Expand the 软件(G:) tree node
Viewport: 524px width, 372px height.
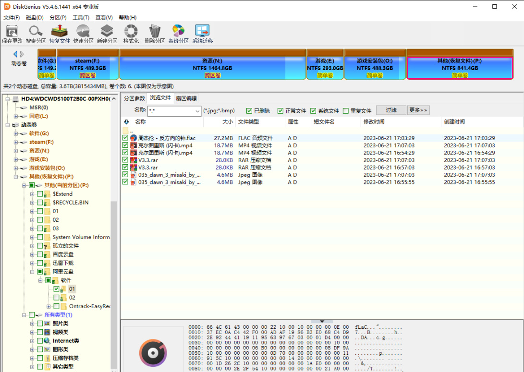coord(16,133)
